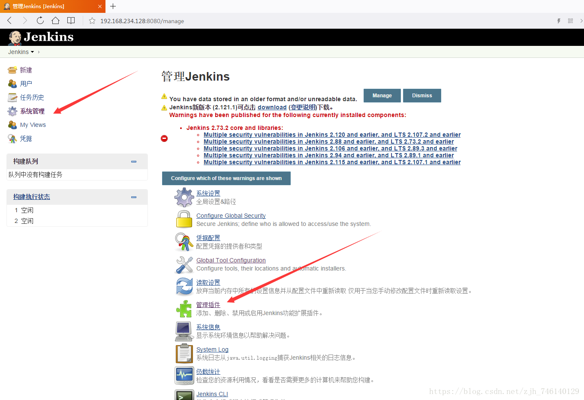Open the Jenkins 2.88 vulnerabilities link
Image resolution: width=584 pixels, height=400 pixels.
[x=328, y=141]
